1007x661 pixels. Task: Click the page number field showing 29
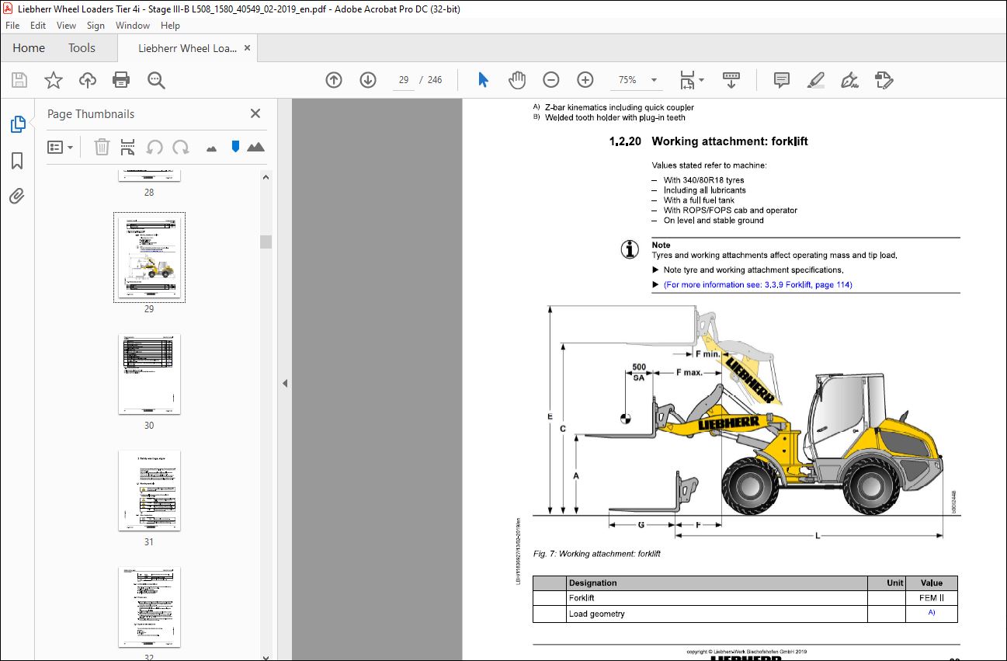(404, 80)
